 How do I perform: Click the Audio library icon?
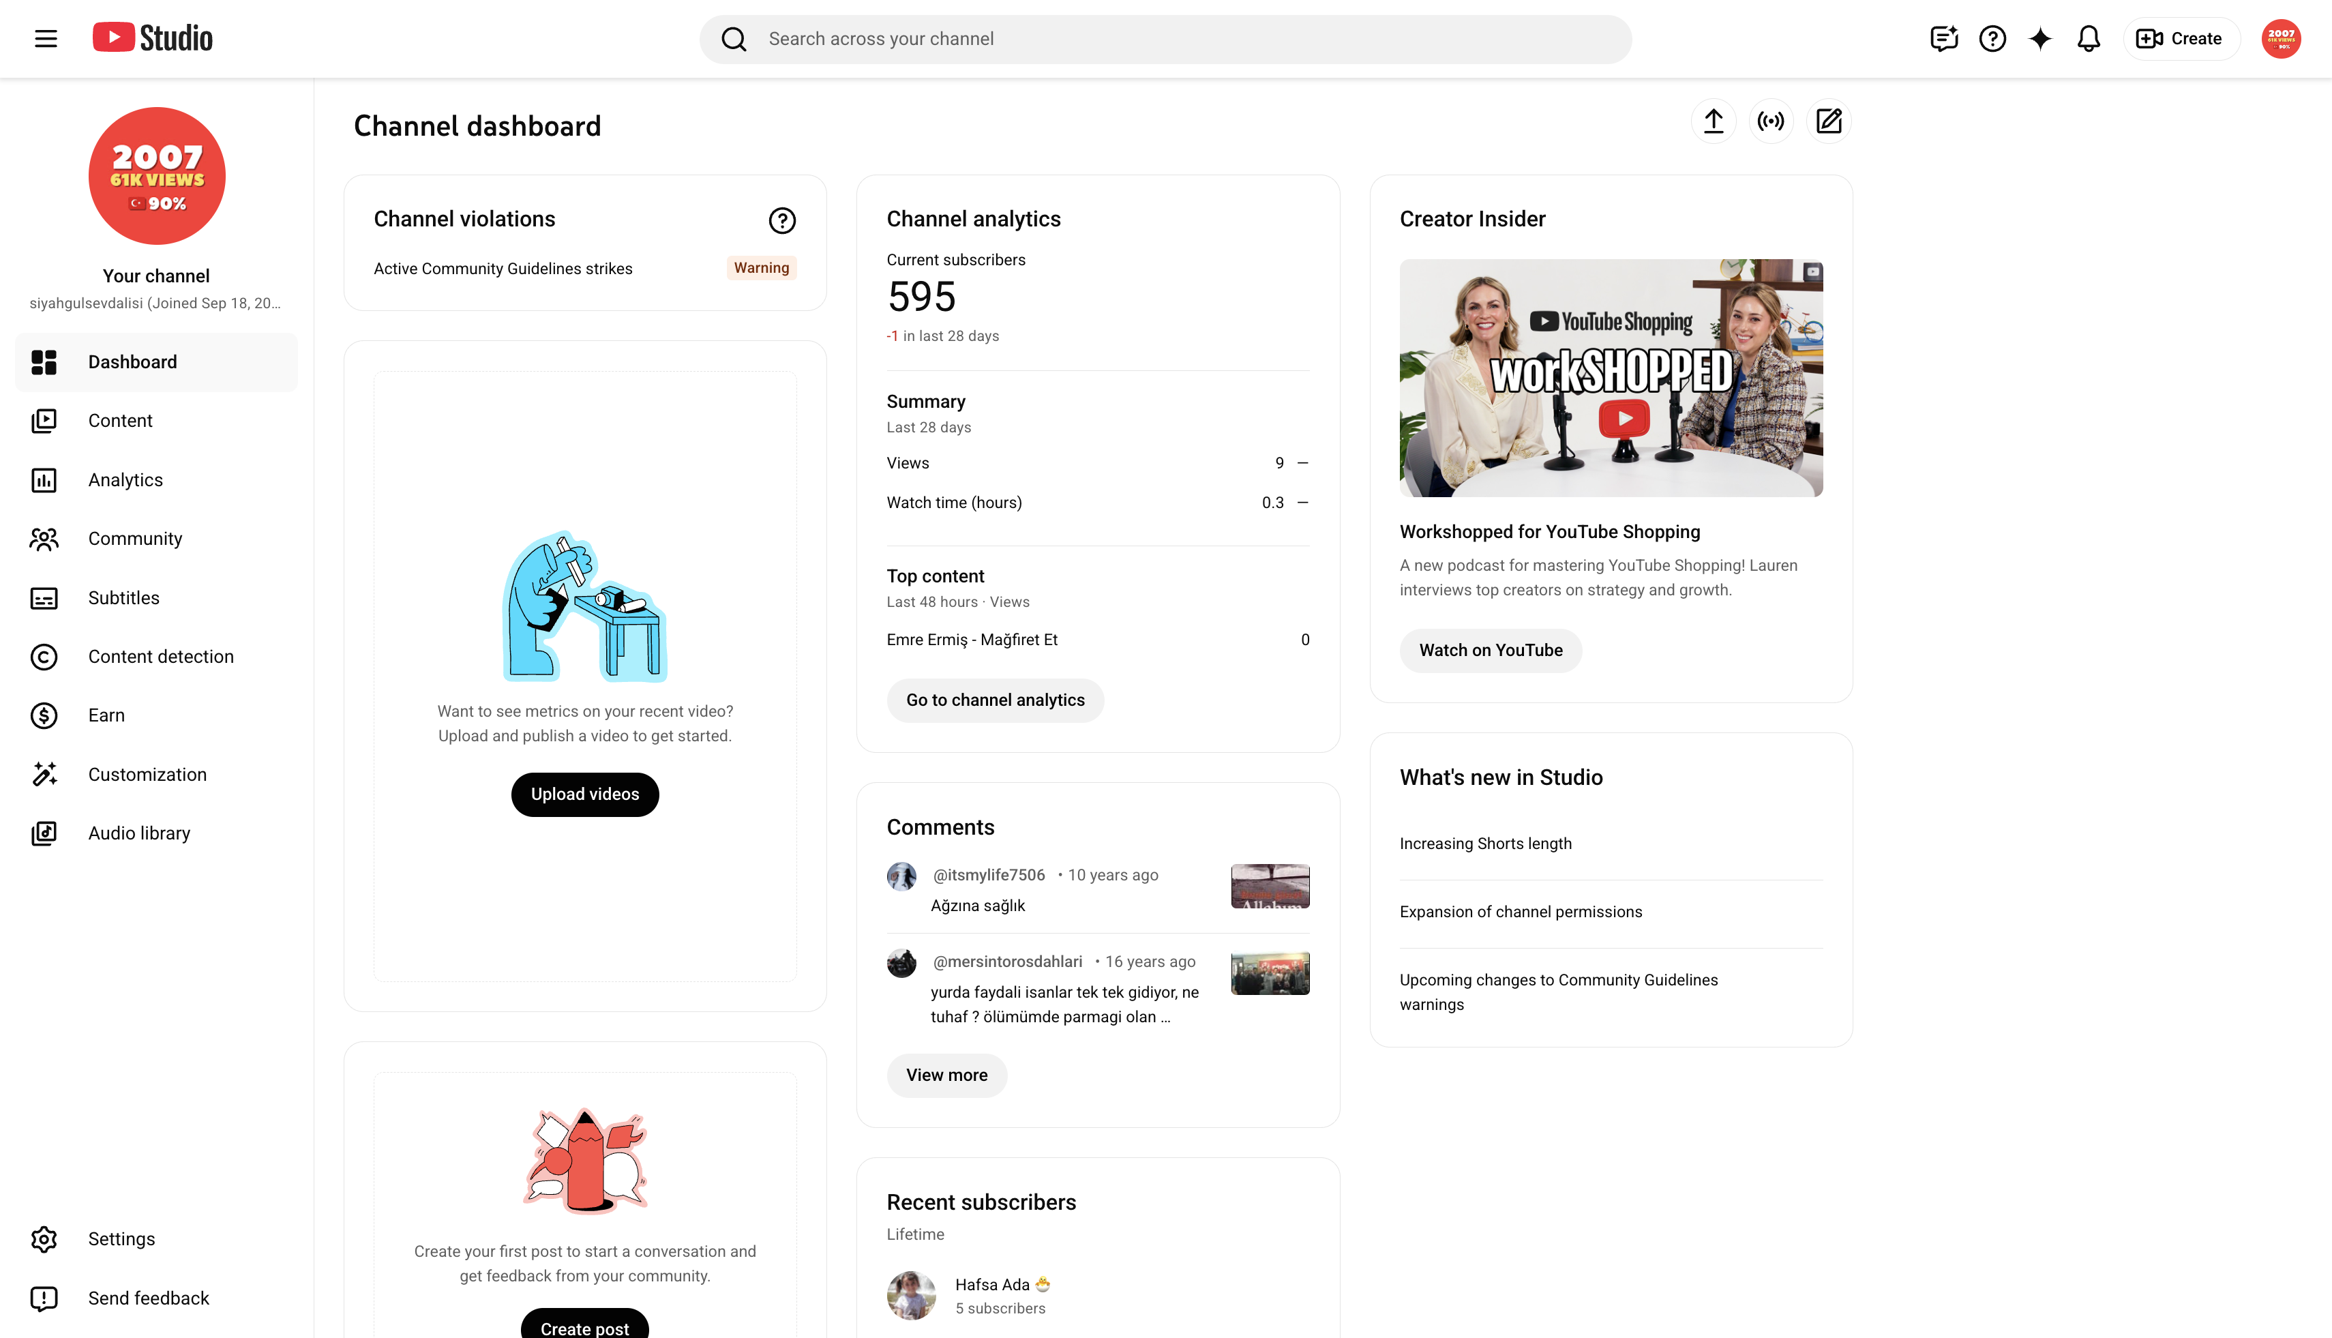[x=44, y=833]
